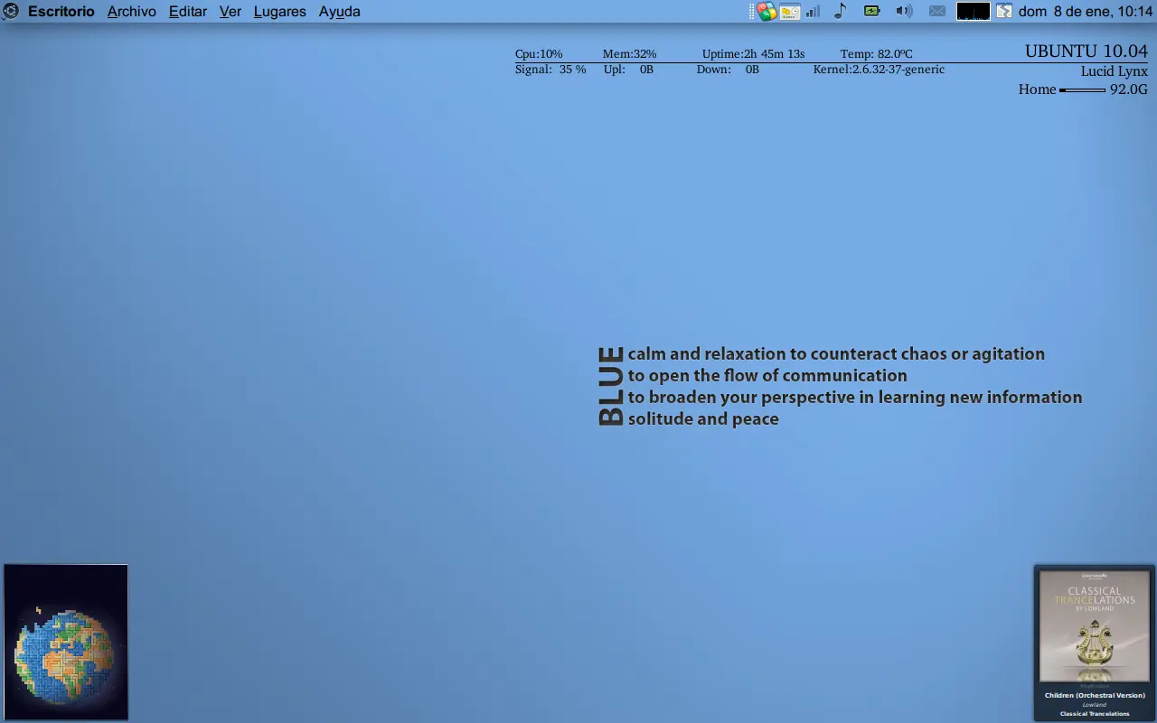Open the network signal bars indicator
This screenshot has width=1157, height=723.
click(x=814, y=12)
